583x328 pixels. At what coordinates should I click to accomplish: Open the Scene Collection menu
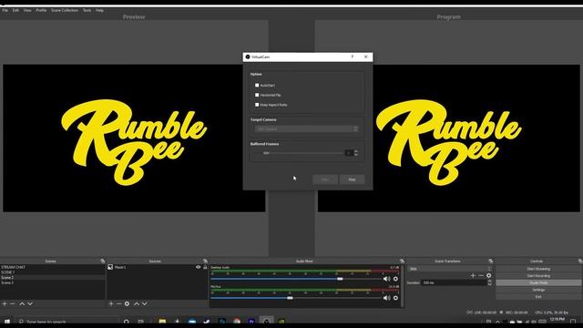[x=65, y=10]
